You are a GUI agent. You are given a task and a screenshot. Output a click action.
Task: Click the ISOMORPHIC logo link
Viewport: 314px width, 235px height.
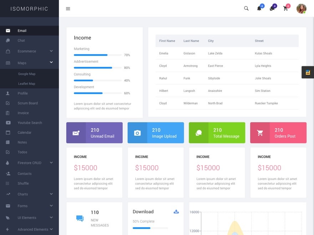point(29,9)
